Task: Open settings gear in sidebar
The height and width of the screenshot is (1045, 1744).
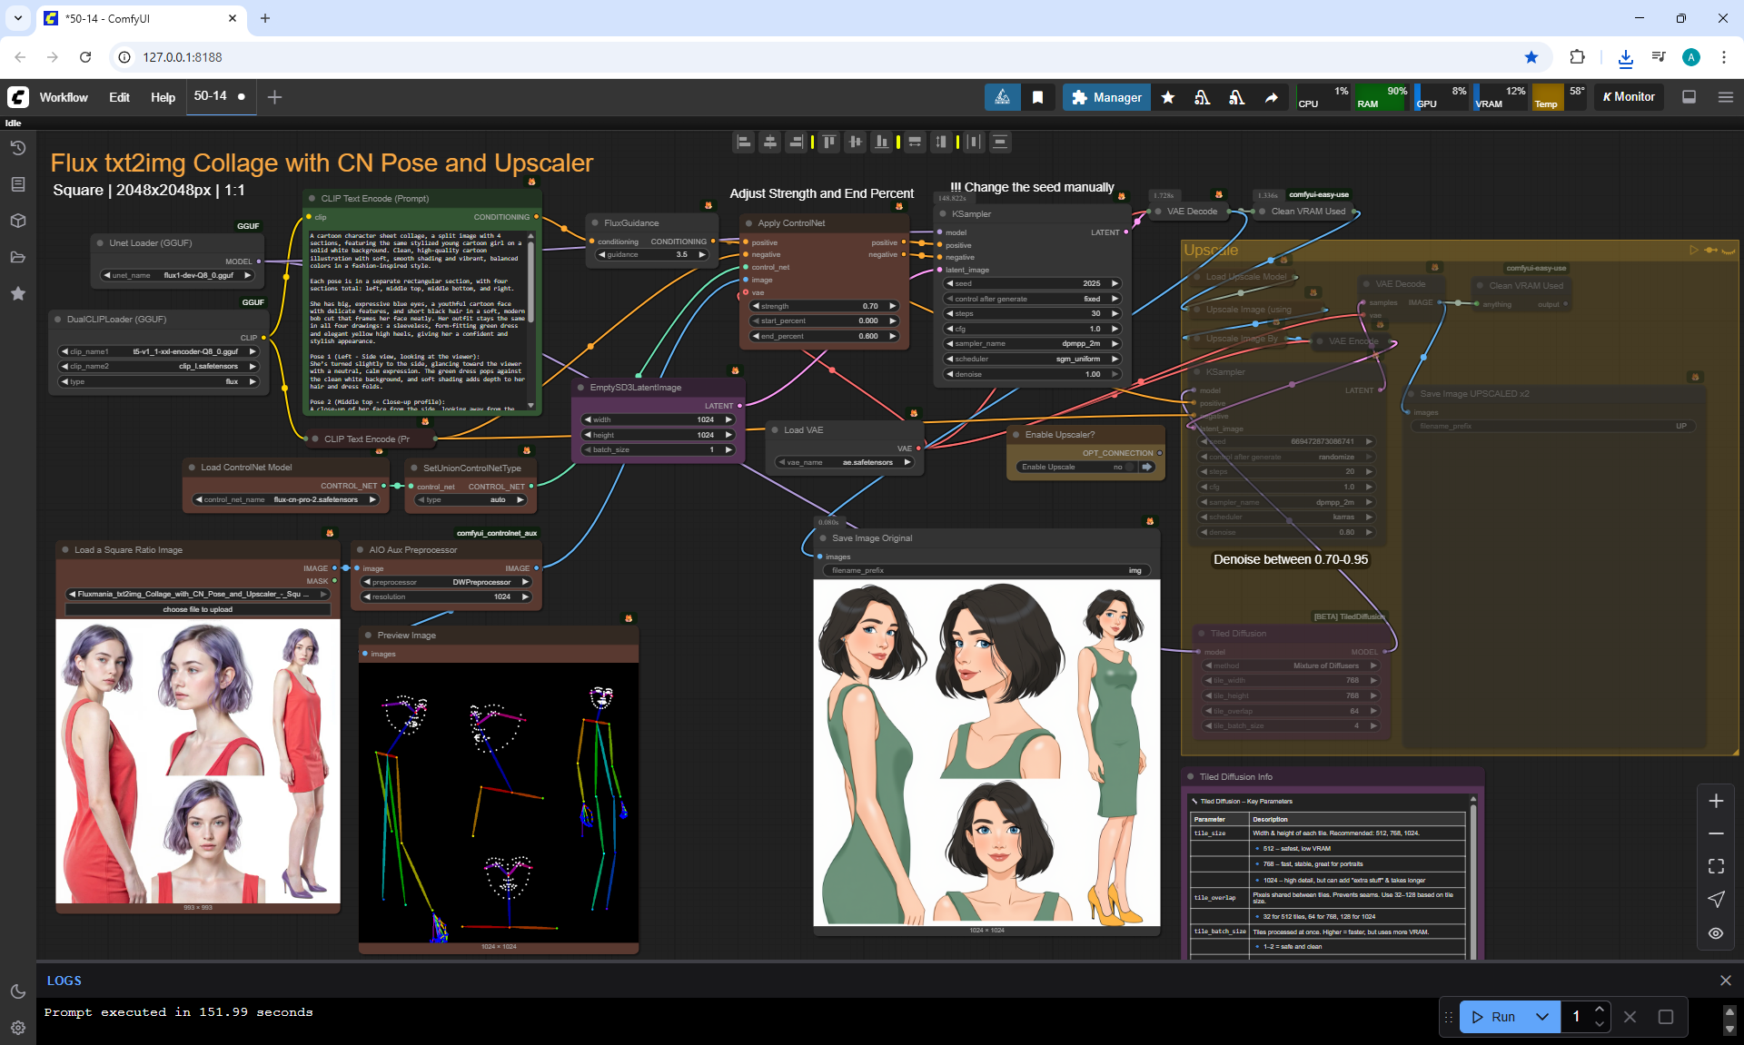Action: pyautogui.click(x=18, y=1028)
